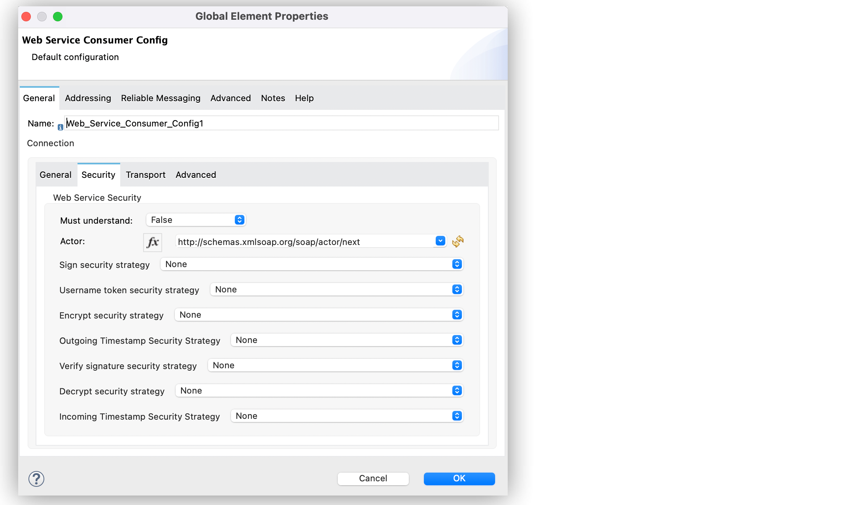The width and height of the screenshot is (847, 505).
Task: Click the help question mark icon
Action: 36,479
